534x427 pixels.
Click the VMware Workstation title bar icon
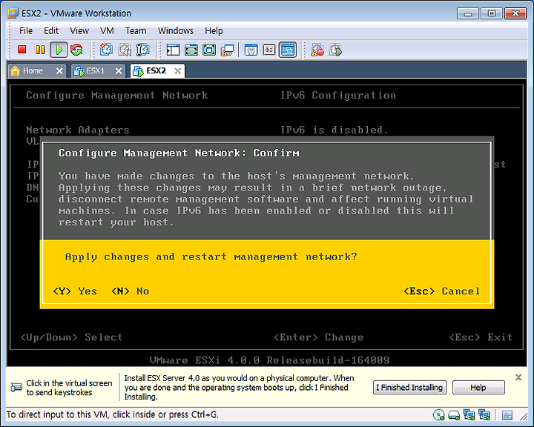pos(13,13)
